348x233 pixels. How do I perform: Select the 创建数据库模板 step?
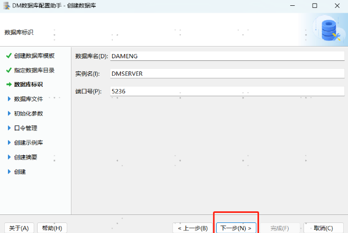(34, 56)
